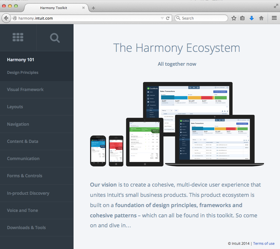280x249 pixels.
Task: Go back with the browser back arrow
Action: tap(6, 18)
